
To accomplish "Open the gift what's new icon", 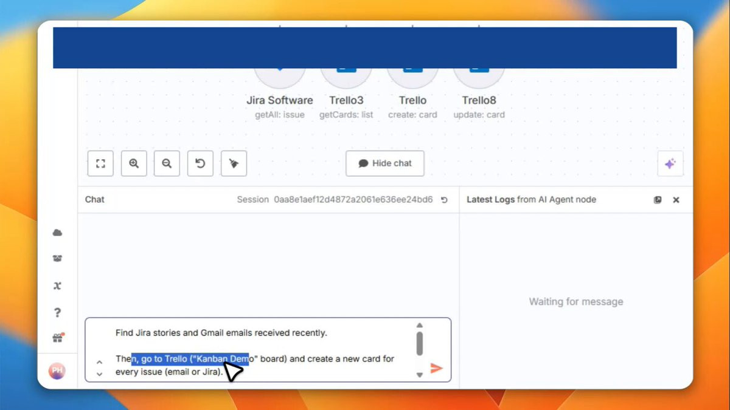I will 58,338.
